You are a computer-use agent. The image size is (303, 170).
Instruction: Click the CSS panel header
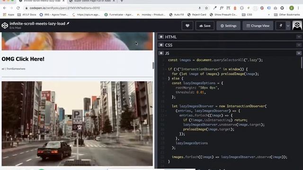point(230,45)
